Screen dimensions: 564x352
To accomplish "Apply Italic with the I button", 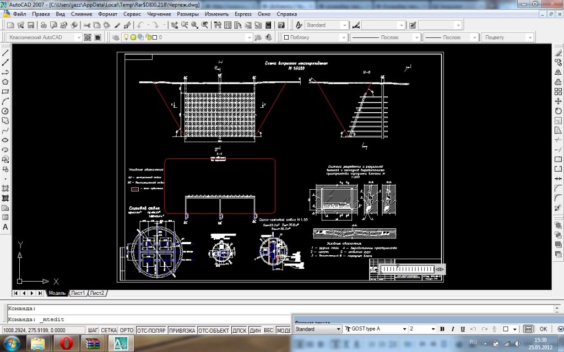I will click(453, 329).
